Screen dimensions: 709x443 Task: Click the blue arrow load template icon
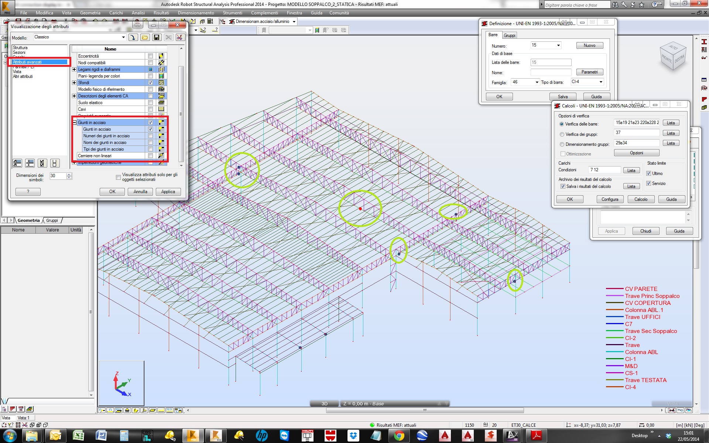(133, 37)
